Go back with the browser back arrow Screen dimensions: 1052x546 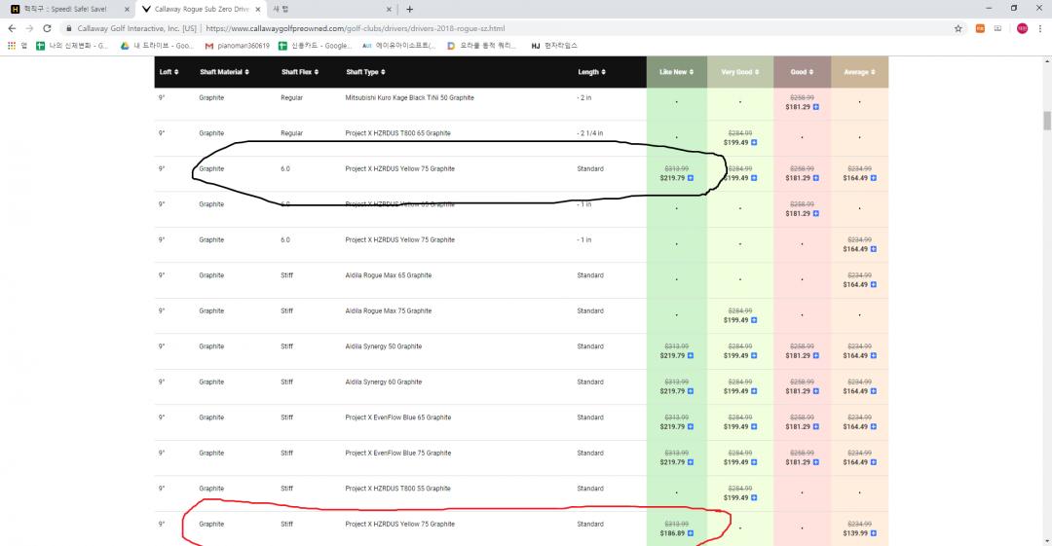pyautogui.click(x=12, y=28)
